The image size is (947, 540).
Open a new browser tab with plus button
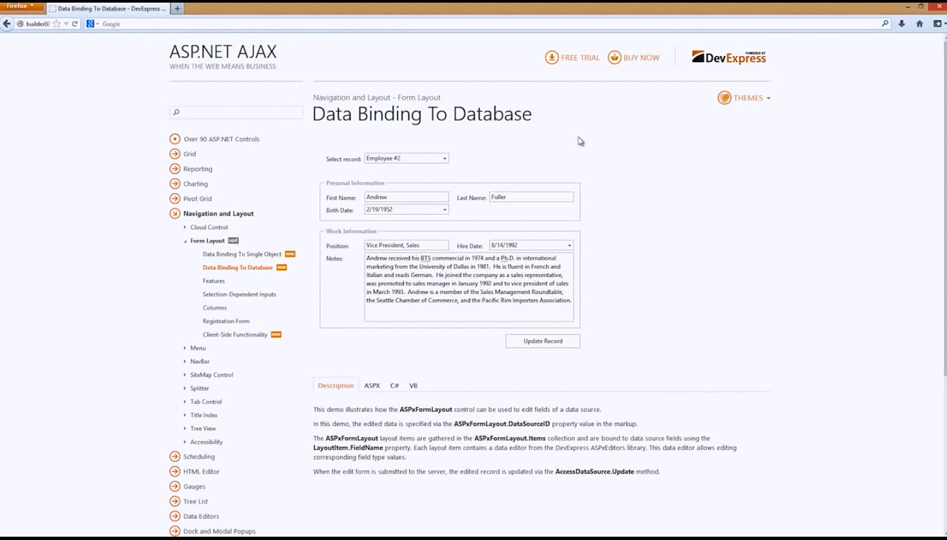point(178,9)
